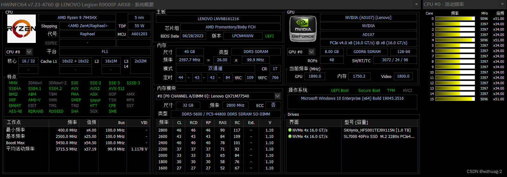Click the BIOS date 06/28/2023 field

click(x=193, y=36)
